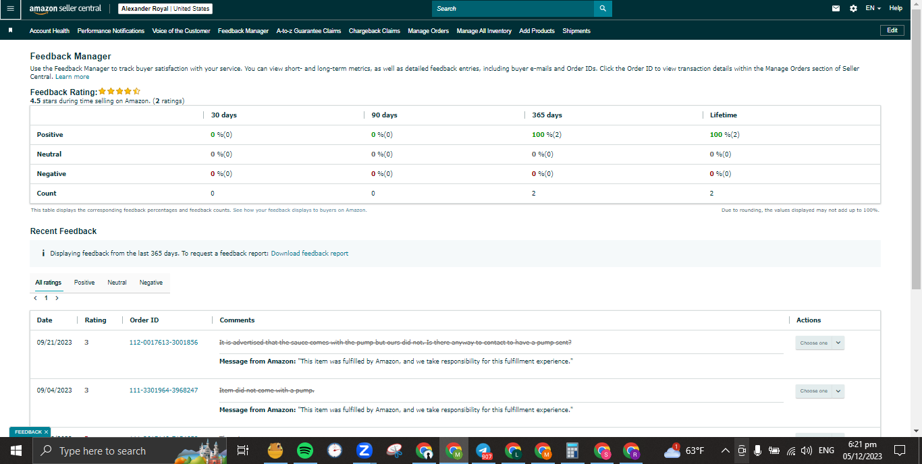Viewport: 922px width, 464px height.
Task: Open Choose one dropdown for 09/04/2023 feedback
Action: (819, 391)
